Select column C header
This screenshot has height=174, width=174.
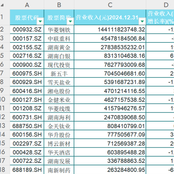(x=110, y=5)
